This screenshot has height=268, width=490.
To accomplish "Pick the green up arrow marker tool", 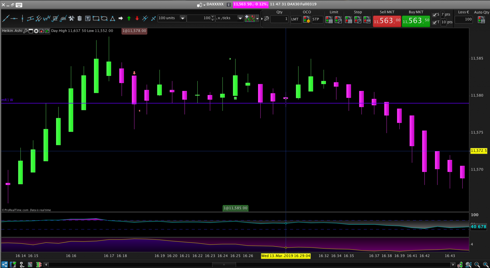I will (129, 18).
